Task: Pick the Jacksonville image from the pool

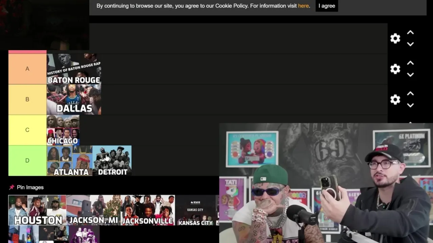Action: tap(148, 210)
